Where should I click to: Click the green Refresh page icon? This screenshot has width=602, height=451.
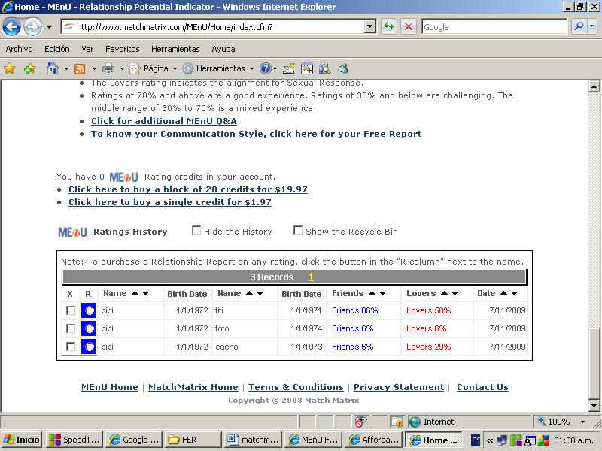click(389, 26)
